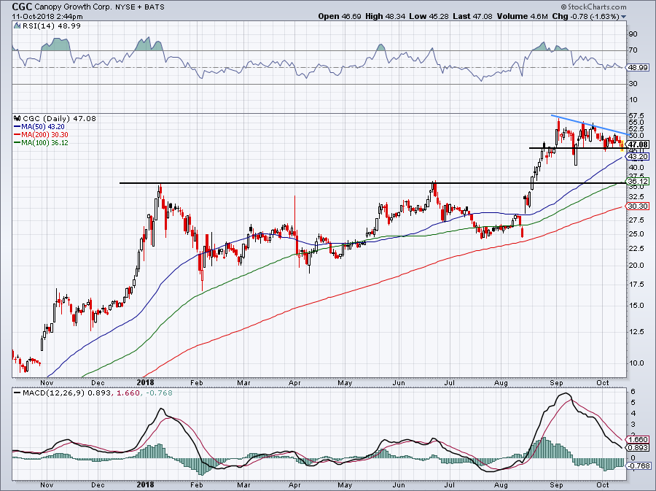
Task: Click the 1.660 MACD signal tag on axis
Action: coord(637,439)
